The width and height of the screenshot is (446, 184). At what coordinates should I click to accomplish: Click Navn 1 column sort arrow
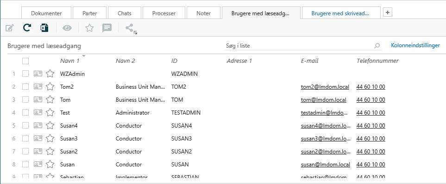(x=84, y=56)
